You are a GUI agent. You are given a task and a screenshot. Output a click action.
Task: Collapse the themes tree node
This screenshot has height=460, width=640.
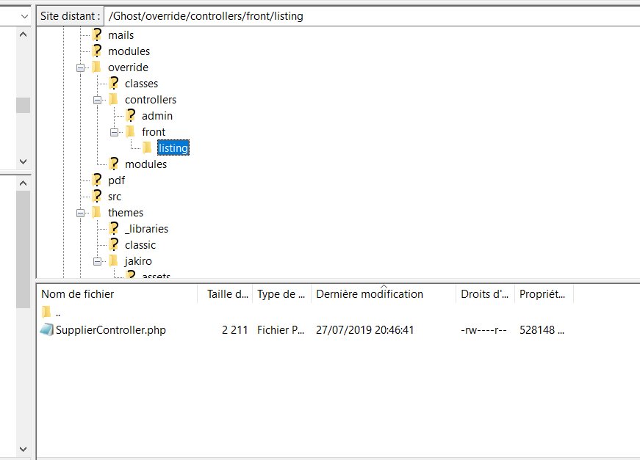(x=80, y=213)
